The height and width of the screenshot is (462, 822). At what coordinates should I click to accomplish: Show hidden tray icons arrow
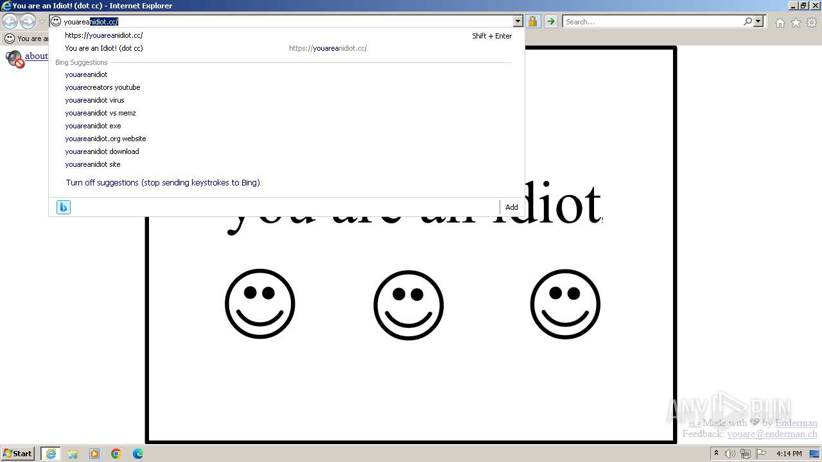pyautogui.click(x=716, y=454)
